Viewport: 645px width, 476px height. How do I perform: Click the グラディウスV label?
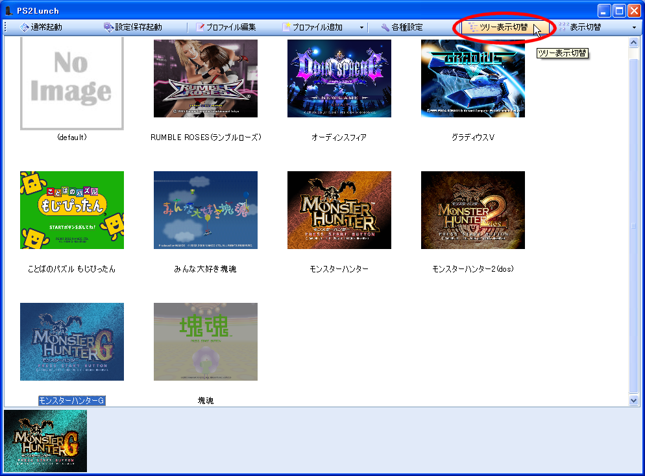[x=473, y=137]
